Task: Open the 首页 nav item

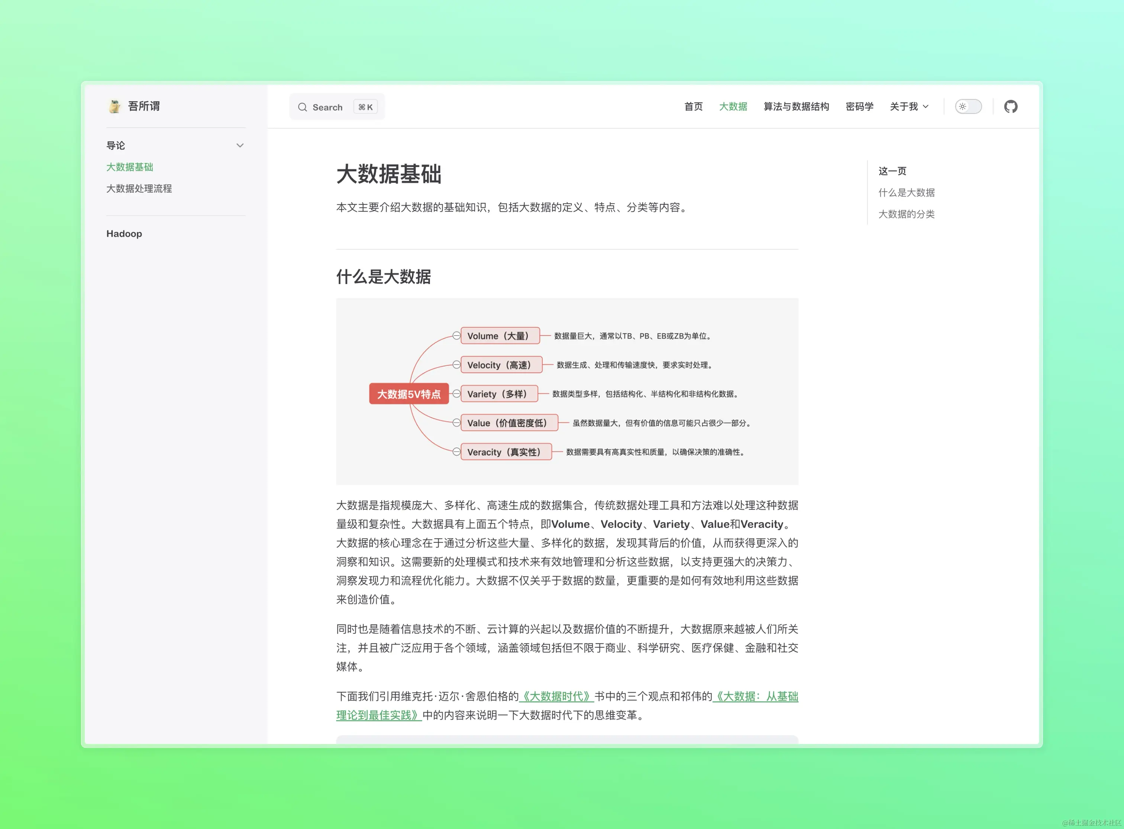Action: point(693,106)
